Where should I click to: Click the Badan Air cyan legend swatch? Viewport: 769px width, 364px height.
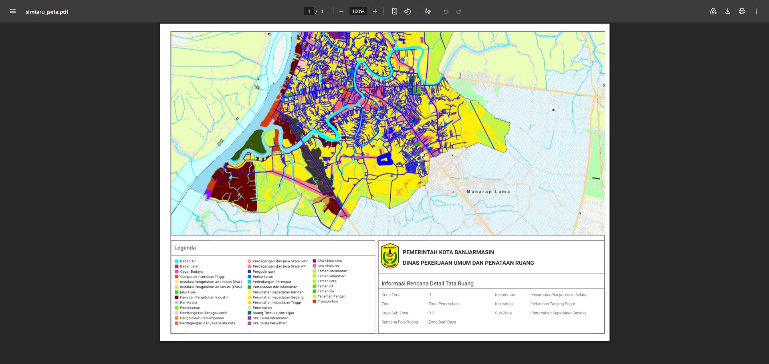pos(177,261)
